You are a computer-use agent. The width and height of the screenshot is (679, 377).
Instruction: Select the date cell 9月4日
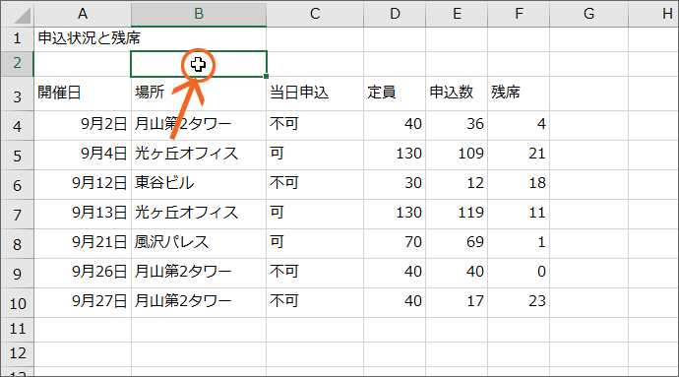(83, 156)
